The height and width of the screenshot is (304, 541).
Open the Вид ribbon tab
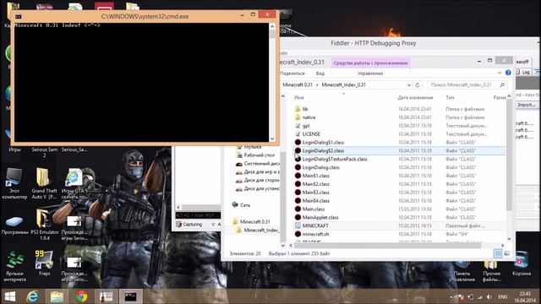point(320,73)
